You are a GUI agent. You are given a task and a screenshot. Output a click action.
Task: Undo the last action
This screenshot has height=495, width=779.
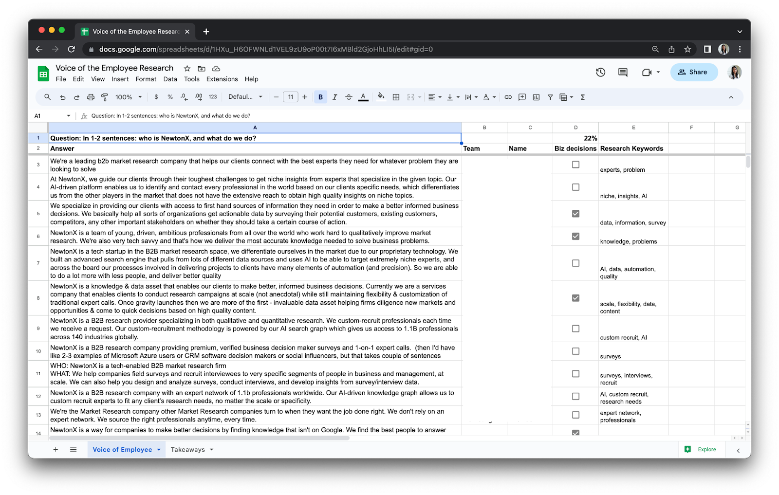pos(62,97)
